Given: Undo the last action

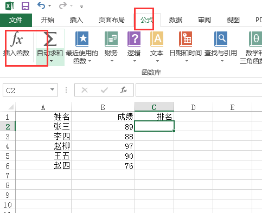Looking at the screenshot, I should pos(41,6).
